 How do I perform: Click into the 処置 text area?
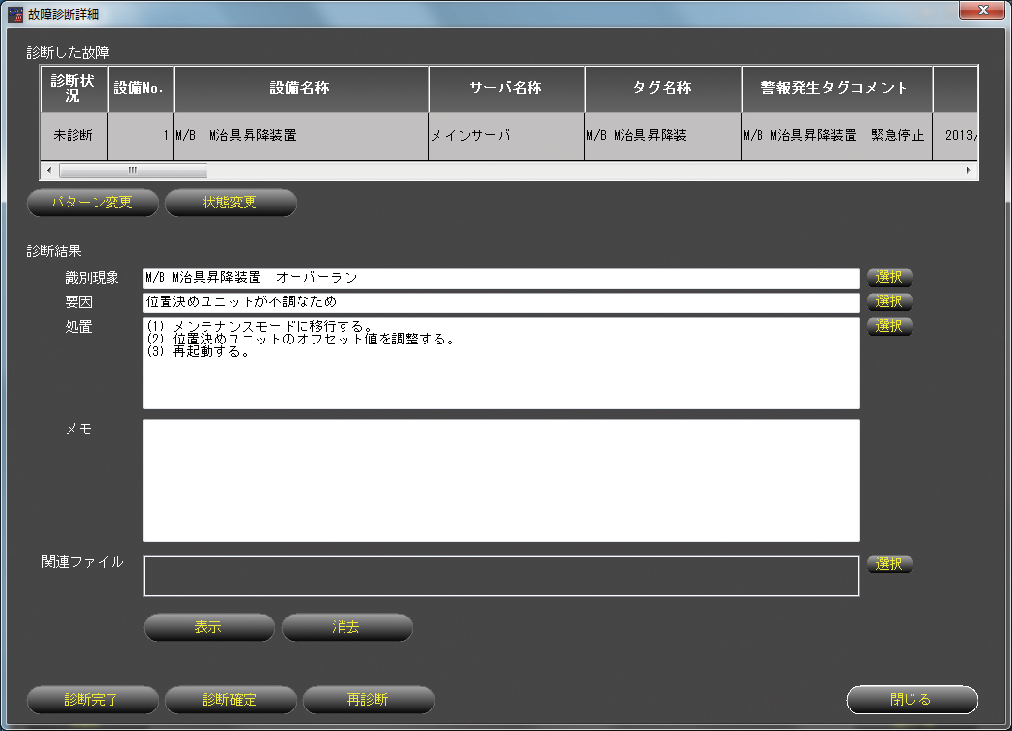(501, 363)
